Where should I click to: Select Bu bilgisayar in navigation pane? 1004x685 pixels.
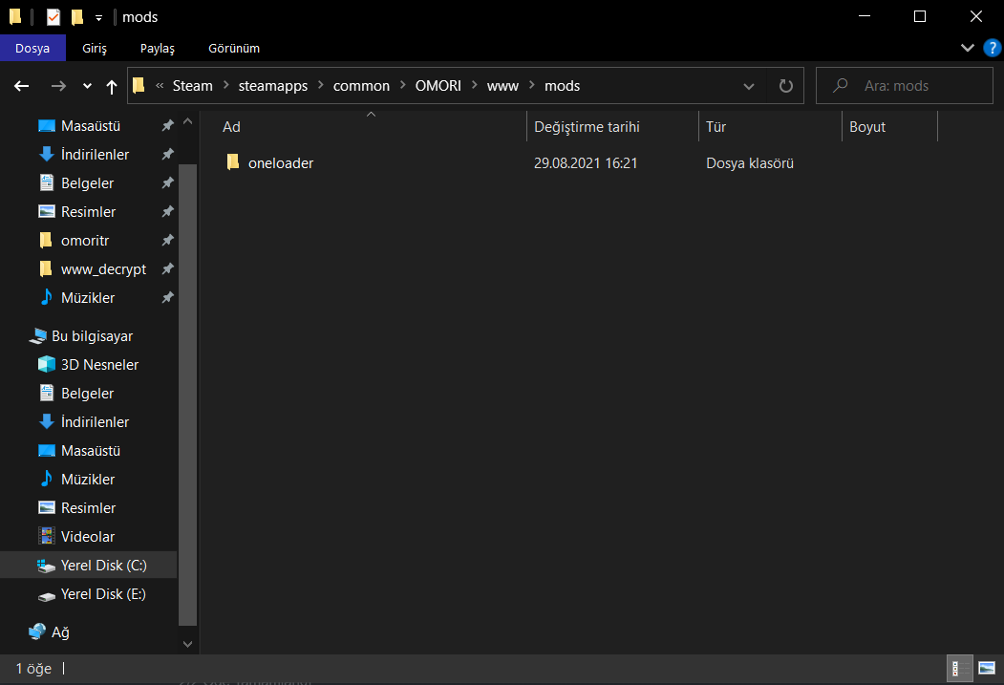[92, 336]
